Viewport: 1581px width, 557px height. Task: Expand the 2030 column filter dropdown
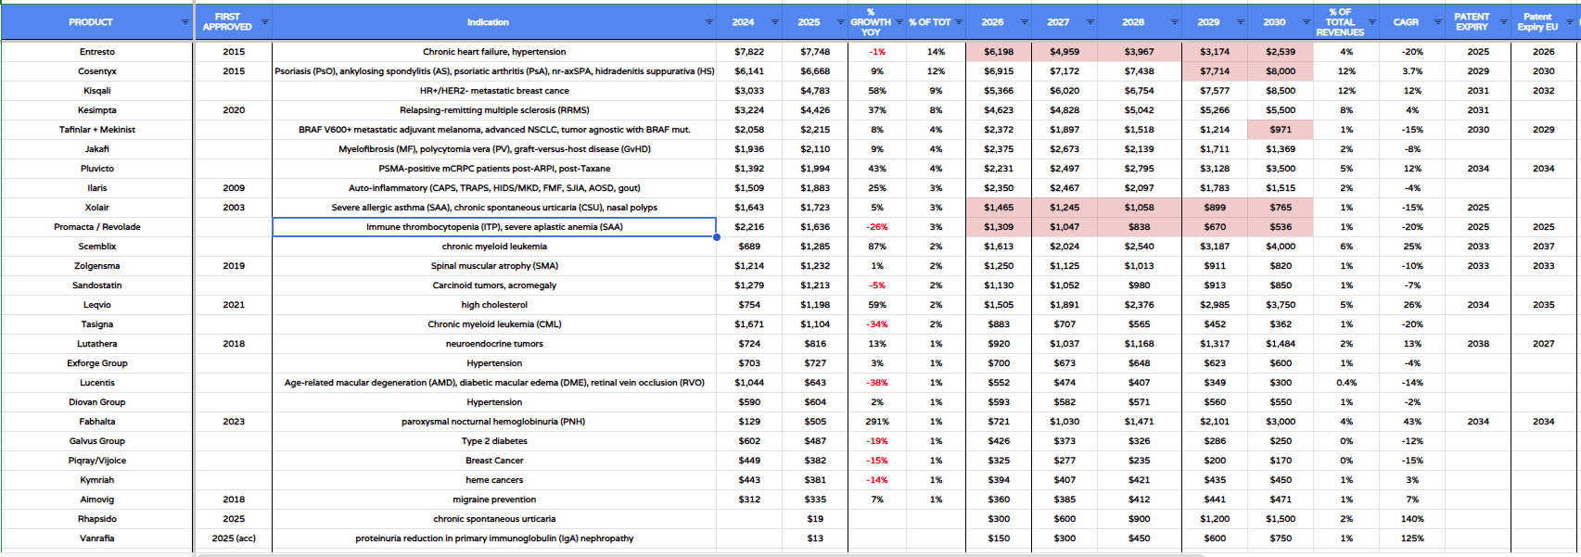tap(1306, 22)
